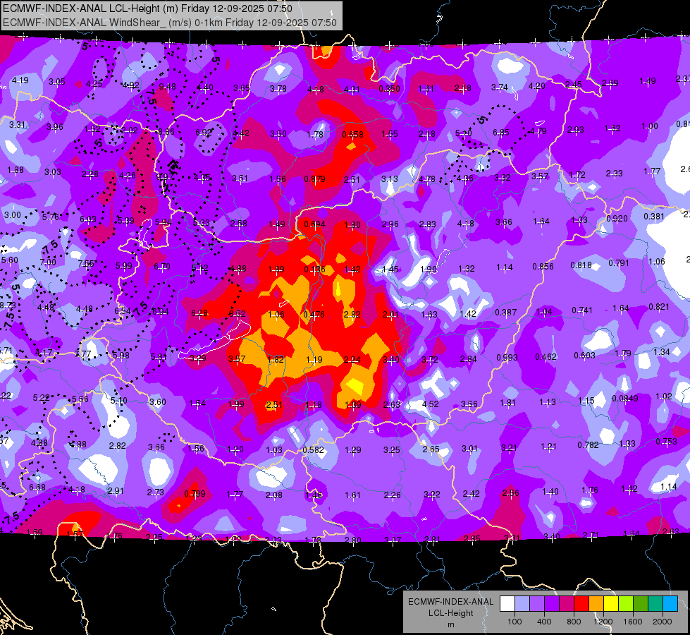Screen dimensions: 690x635
Task: Select the grid value 6.92
Action: 203,132
